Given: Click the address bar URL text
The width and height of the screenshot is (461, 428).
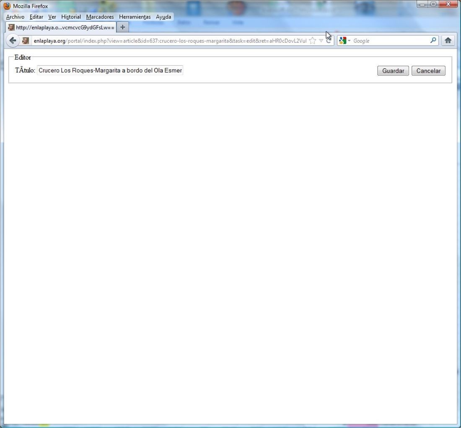Looking at the screenshot, I should [170, 41].
